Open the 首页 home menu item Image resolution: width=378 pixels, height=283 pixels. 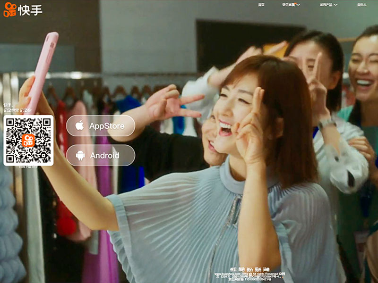pos(261,5)
